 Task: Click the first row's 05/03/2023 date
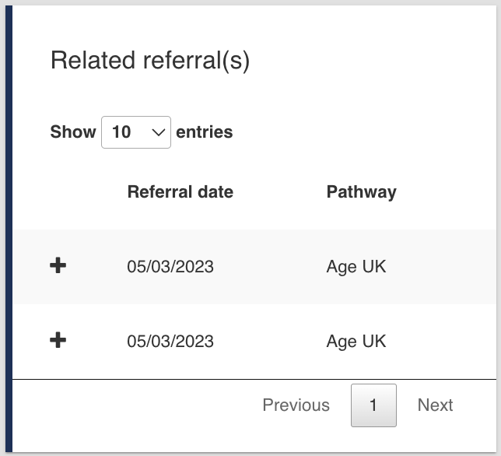(170, 267)
